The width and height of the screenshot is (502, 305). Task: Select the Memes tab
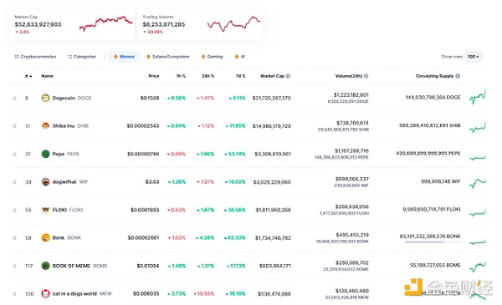tap(124, 57)
